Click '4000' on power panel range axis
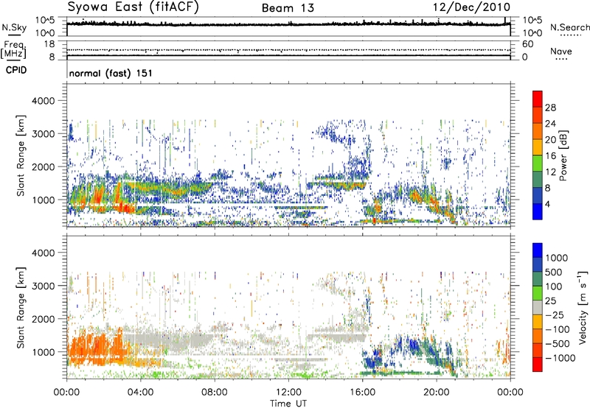590x408 pixels. 43,101
